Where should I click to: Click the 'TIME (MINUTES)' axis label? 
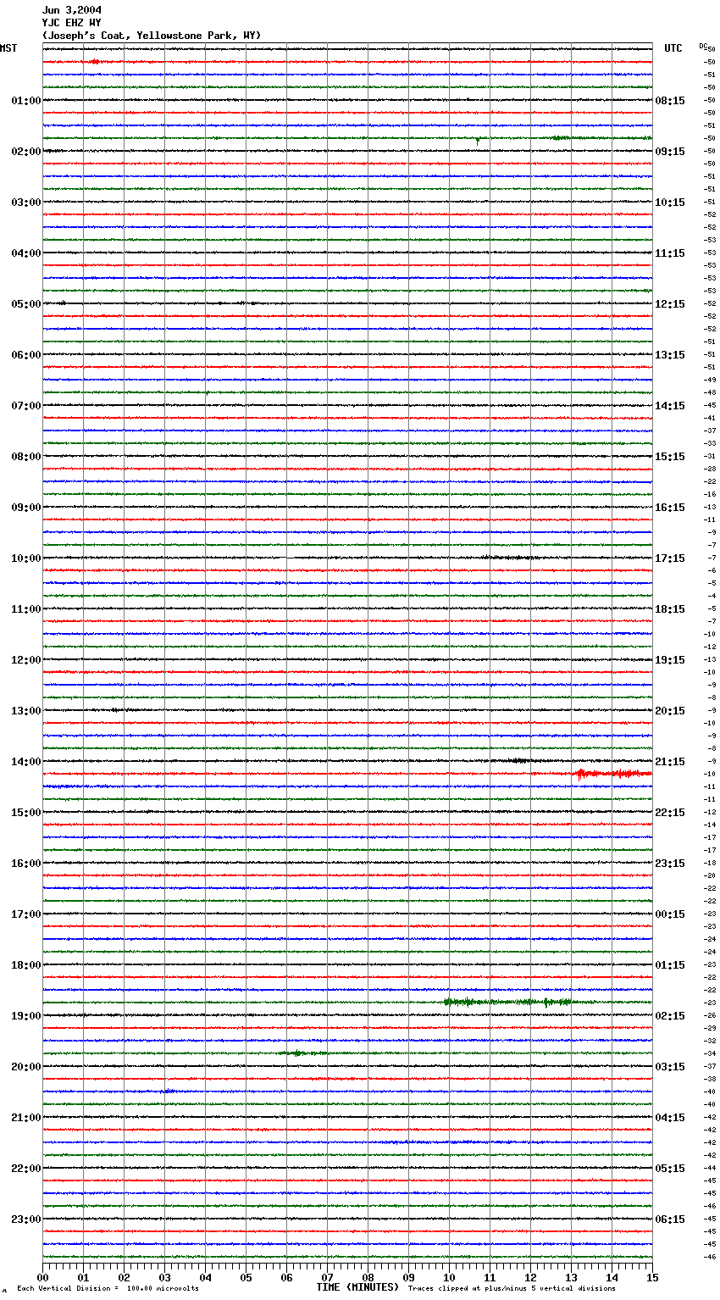coord(357,1287)
